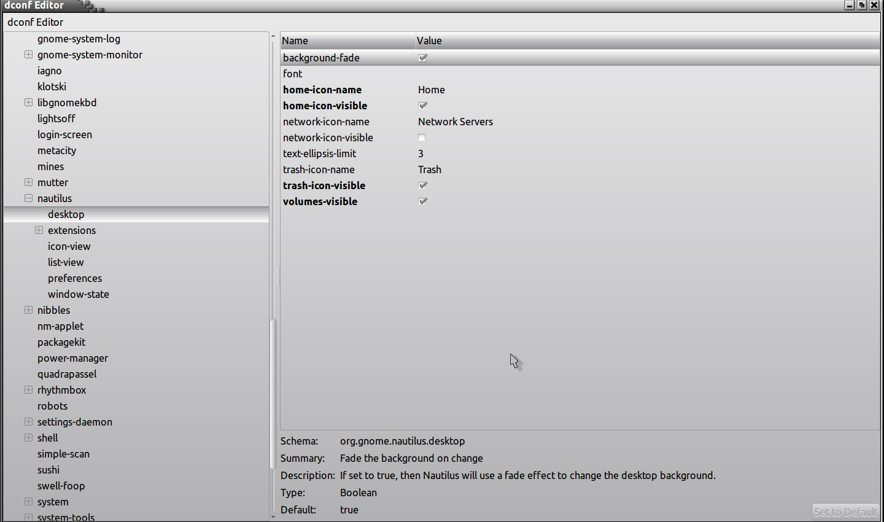Expand the settings-daemon tree node
884x522 pixels.
(28, 422)
